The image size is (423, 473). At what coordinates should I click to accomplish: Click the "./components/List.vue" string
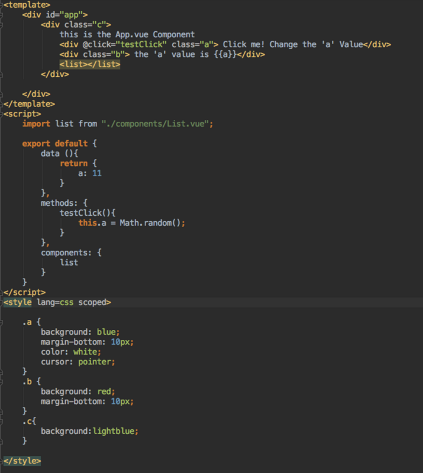coord(155,124)
